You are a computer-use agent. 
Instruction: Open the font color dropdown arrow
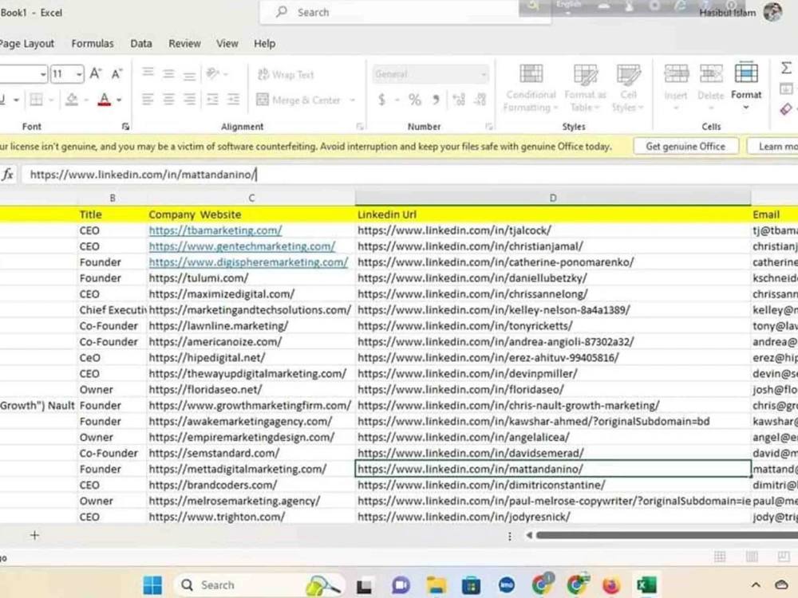click(x=119, y=100)
